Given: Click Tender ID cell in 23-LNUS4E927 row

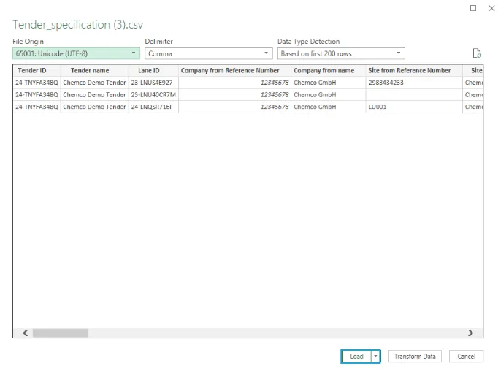Looking at the screenshot, I should 37,83.
